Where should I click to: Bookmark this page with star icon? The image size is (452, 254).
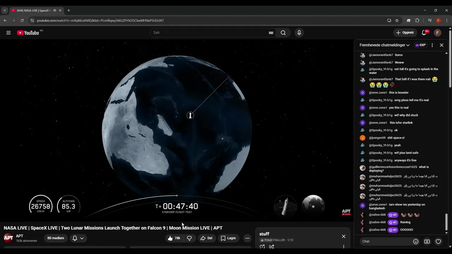coord(397,20)
